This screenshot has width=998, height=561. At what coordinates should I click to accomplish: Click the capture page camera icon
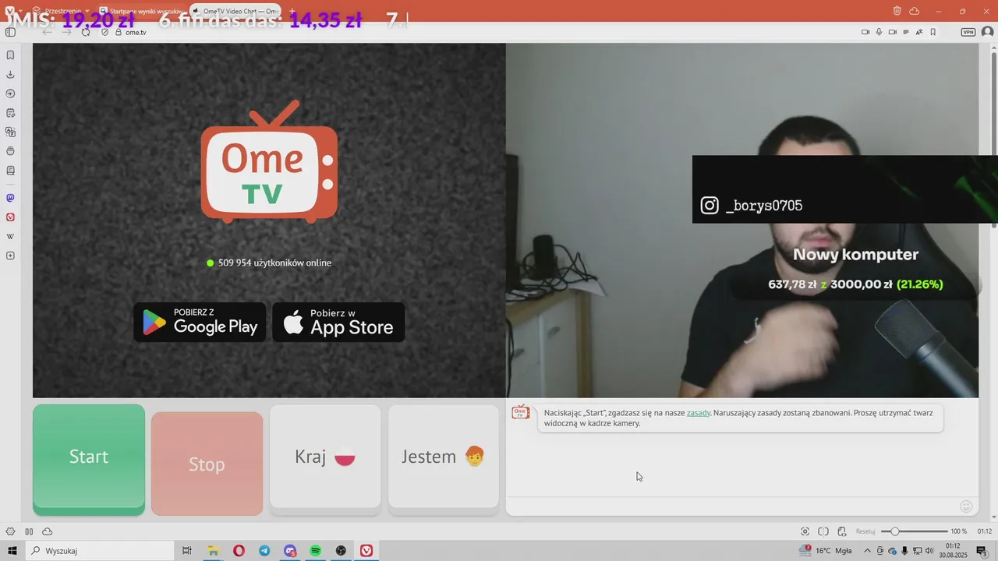[x=805, y=531]
